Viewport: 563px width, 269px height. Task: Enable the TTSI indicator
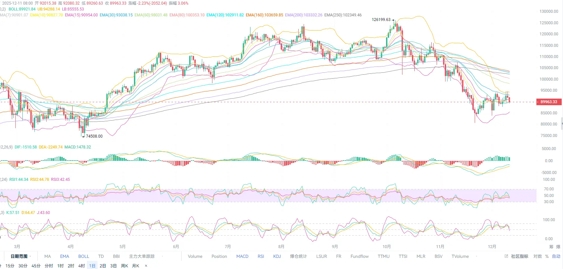[x=403, y=256]
